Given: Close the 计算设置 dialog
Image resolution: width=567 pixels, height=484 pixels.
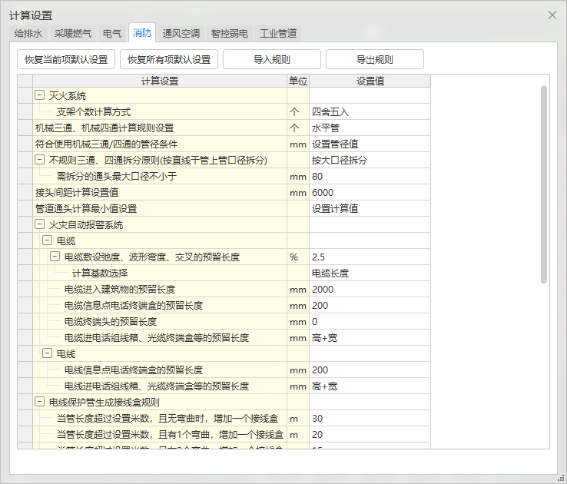Looking at the screenshot, I should 552,15.
